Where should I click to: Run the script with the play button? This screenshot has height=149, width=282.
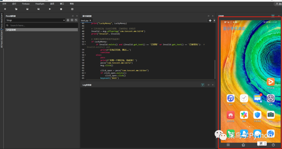pos(50,9)
